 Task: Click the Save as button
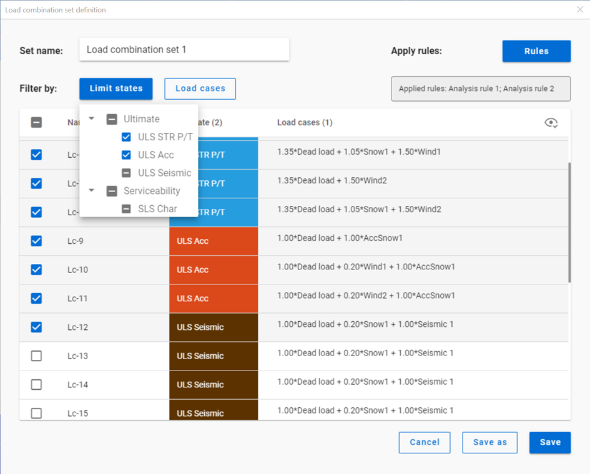pos(489,442)
